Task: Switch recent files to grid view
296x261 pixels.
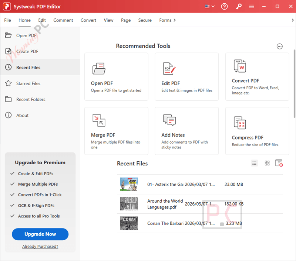Action: click(x=267, y=163)
